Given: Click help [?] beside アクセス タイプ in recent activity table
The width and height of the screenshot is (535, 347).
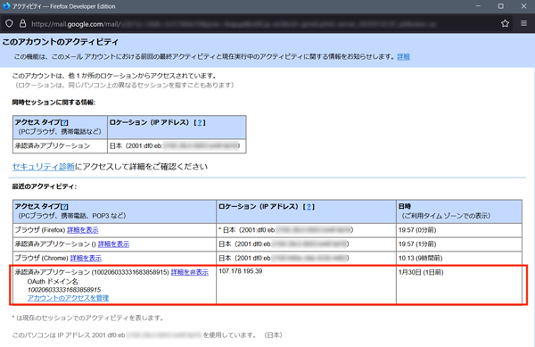Looking at the screenshot, I should pyautogui.click(x=64, y=207).
